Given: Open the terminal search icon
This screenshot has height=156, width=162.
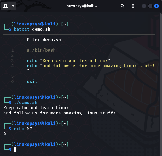Looking at the screenshot, I should click(123, 6).
